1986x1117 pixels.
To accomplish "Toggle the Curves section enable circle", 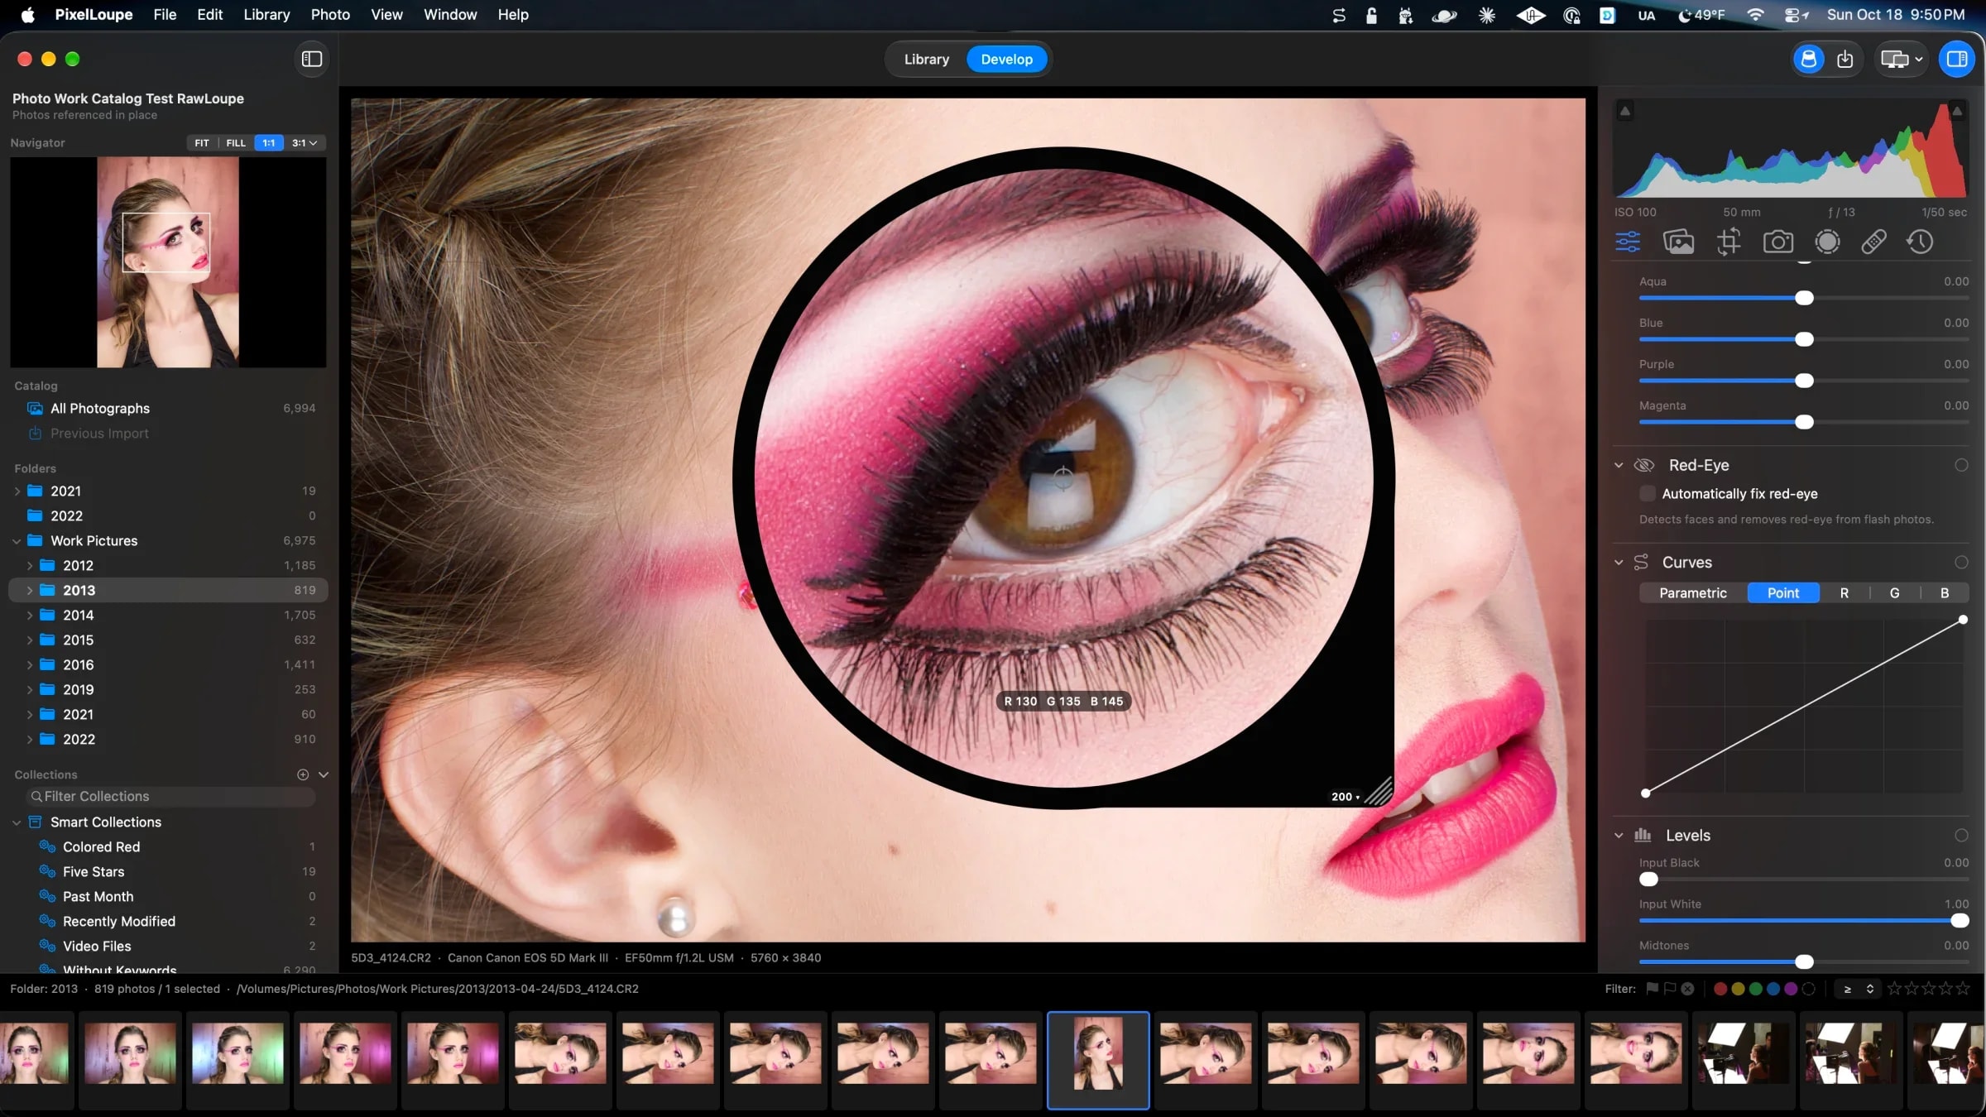I will [1961, 562].
